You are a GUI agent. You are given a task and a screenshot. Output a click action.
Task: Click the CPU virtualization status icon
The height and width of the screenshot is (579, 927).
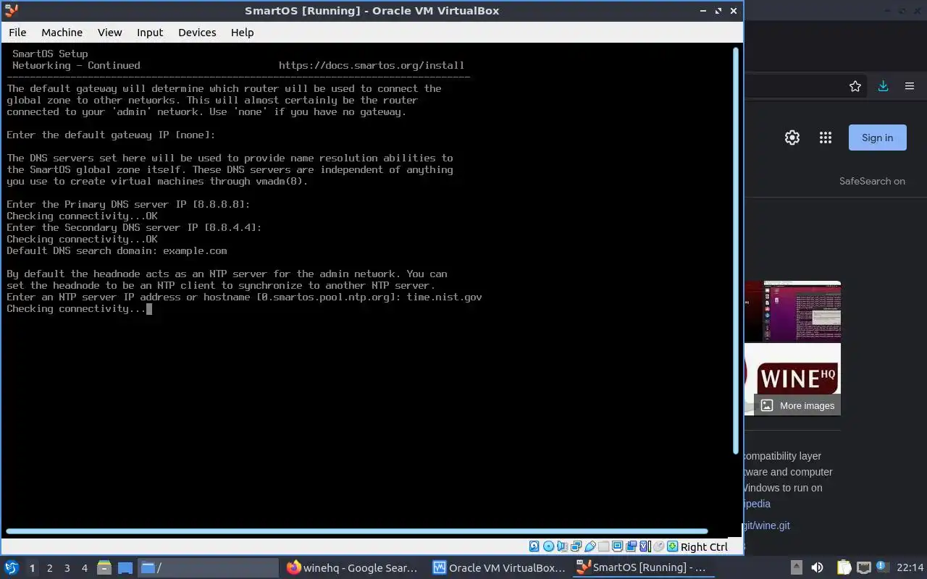[645, 546]
